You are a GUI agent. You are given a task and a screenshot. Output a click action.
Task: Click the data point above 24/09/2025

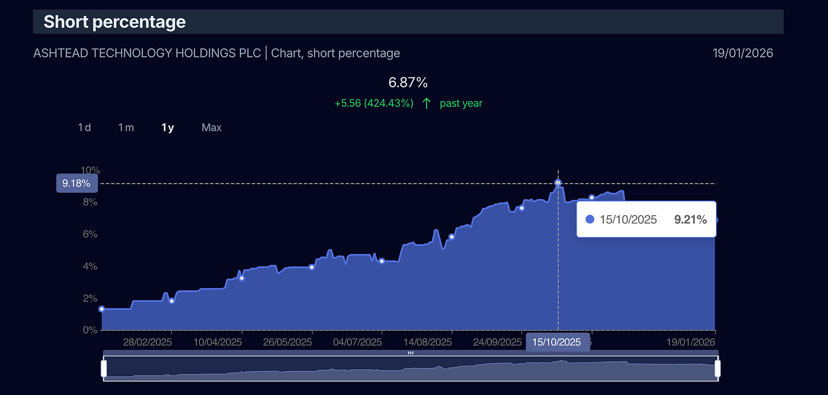[x=521, y=208]
